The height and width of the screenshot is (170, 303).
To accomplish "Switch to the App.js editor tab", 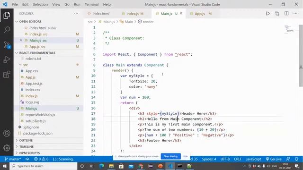I will (x=201, y=14).
